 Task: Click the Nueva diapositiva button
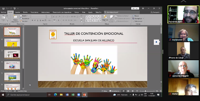coord(15,19)
